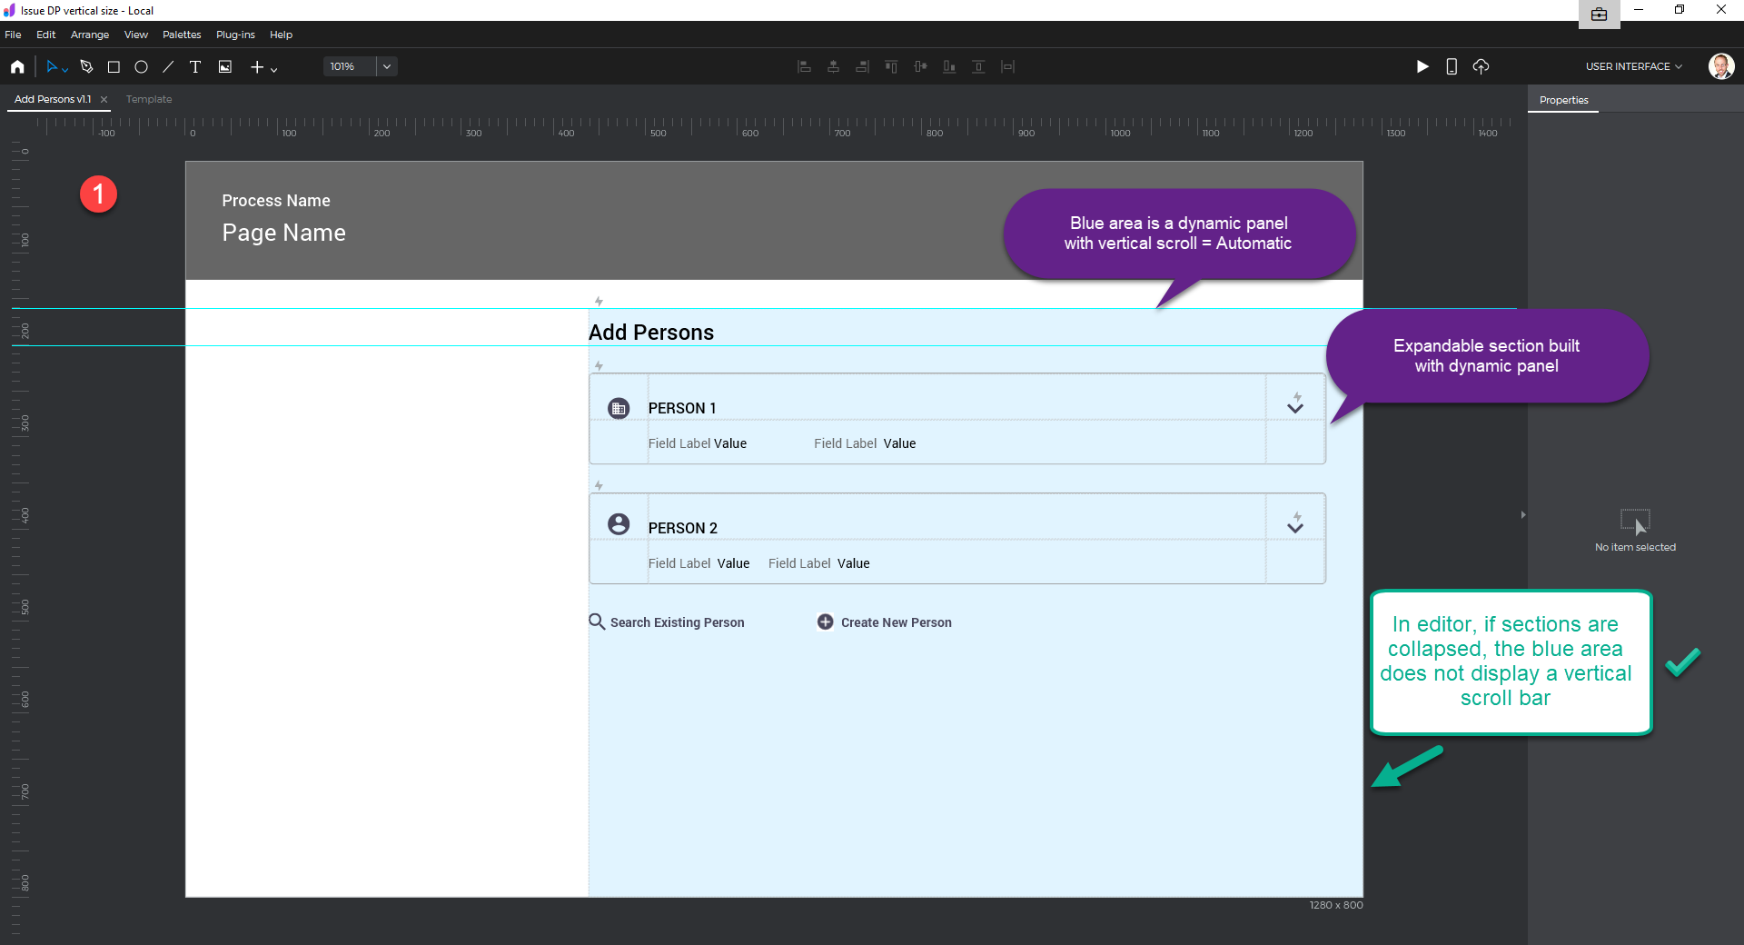Open the view-on-device phone icon

pyautogui.click(x=1452, y=66)
